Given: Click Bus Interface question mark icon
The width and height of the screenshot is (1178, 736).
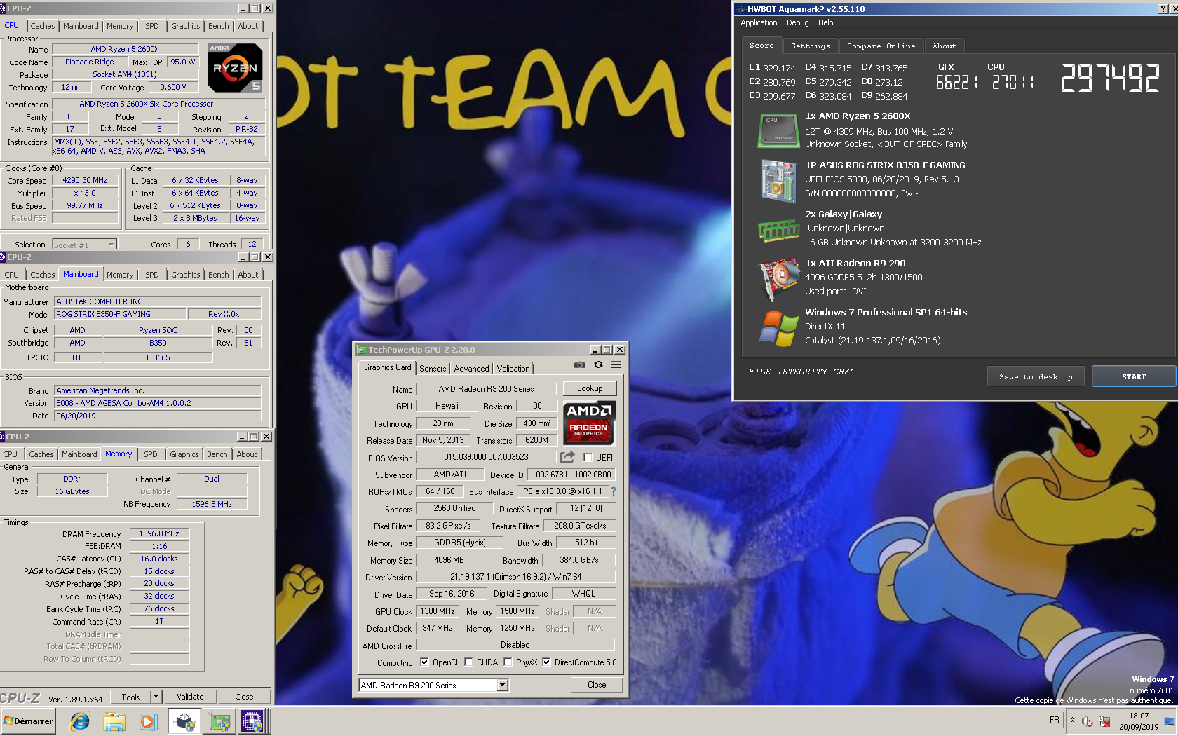Looking at the screenshot, I should (x=614, y=491).
